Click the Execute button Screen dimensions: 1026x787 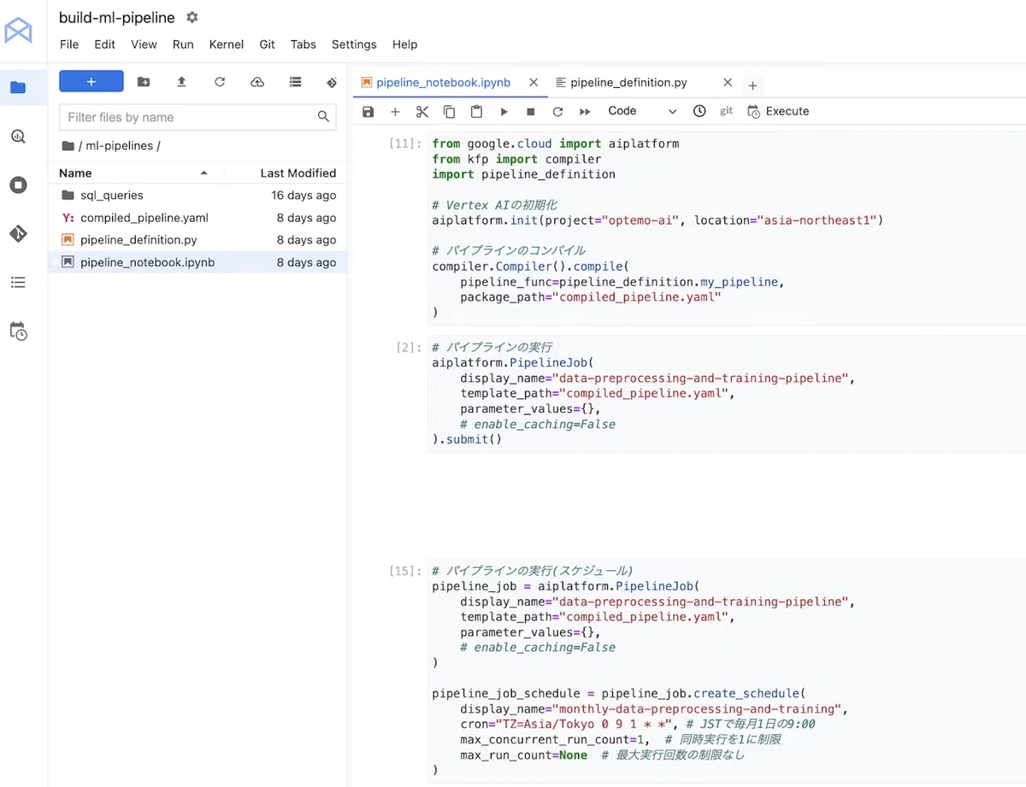(778, 111)
